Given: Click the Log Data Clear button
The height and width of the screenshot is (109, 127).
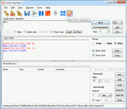Looking at the screenshot, I should tap(117, 51).
